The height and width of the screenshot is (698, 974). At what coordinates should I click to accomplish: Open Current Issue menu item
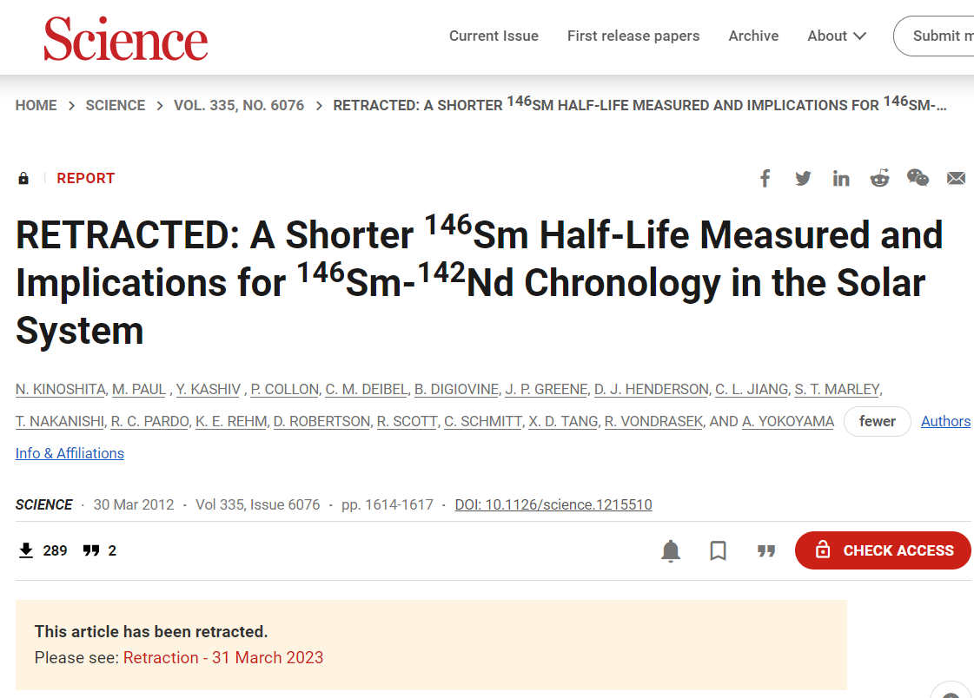494,36
